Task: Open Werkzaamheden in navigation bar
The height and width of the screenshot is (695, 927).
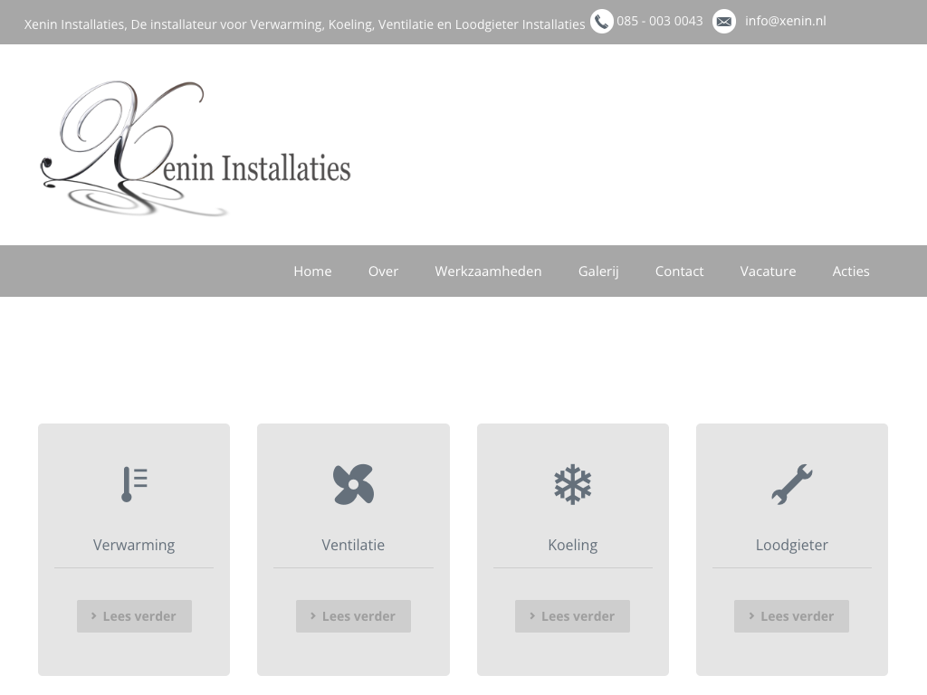Action: pyautogui.click(x=488, y=271)
